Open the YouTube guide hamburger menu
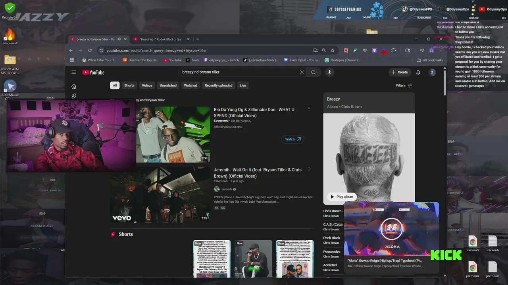Screen dimensions: 508x285 tap(73, 72)
